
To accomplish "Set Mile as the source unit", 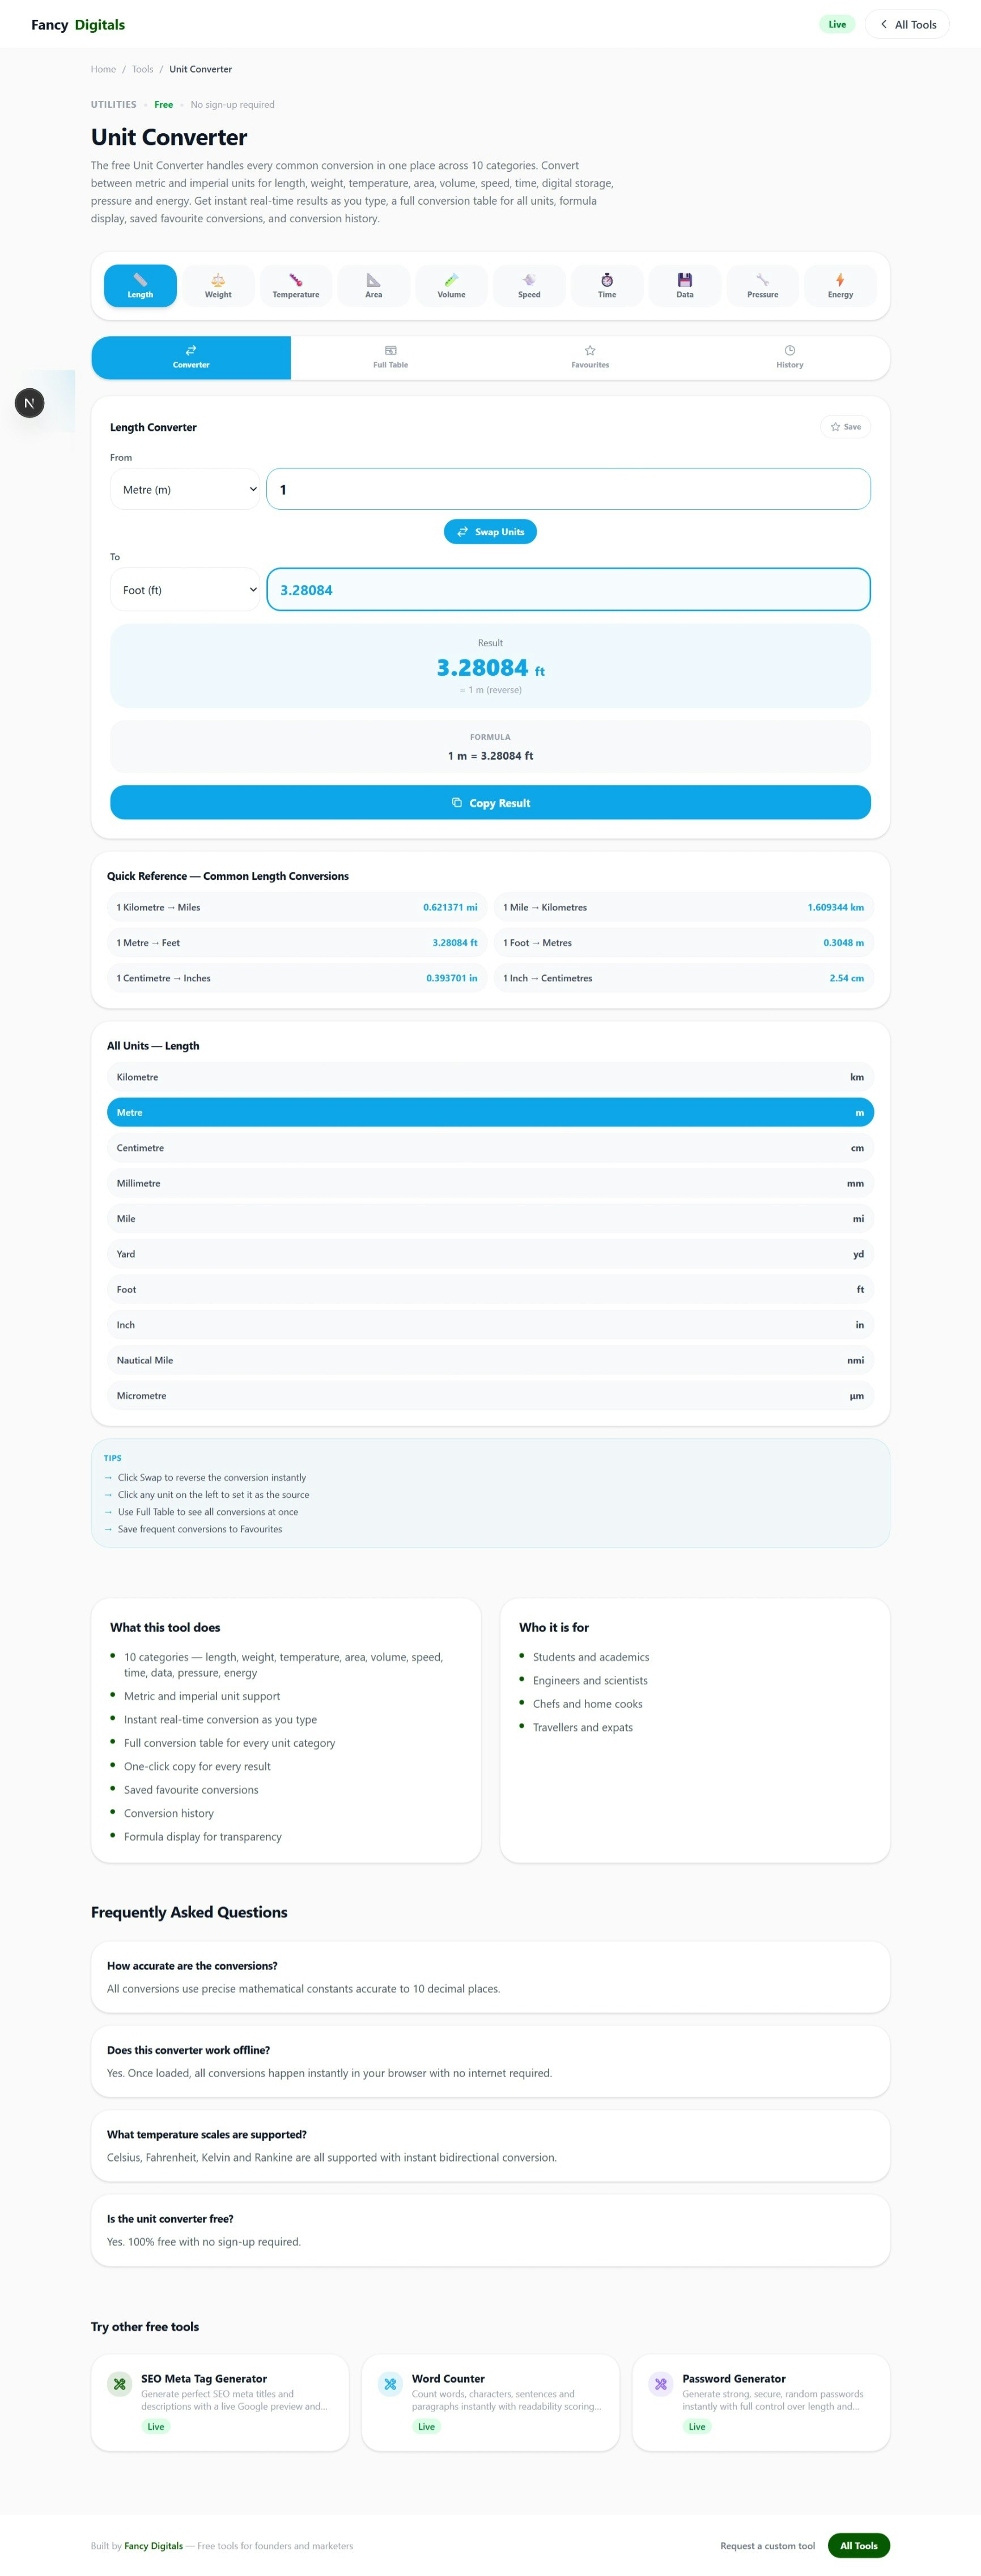I will tap(490, 1219).
